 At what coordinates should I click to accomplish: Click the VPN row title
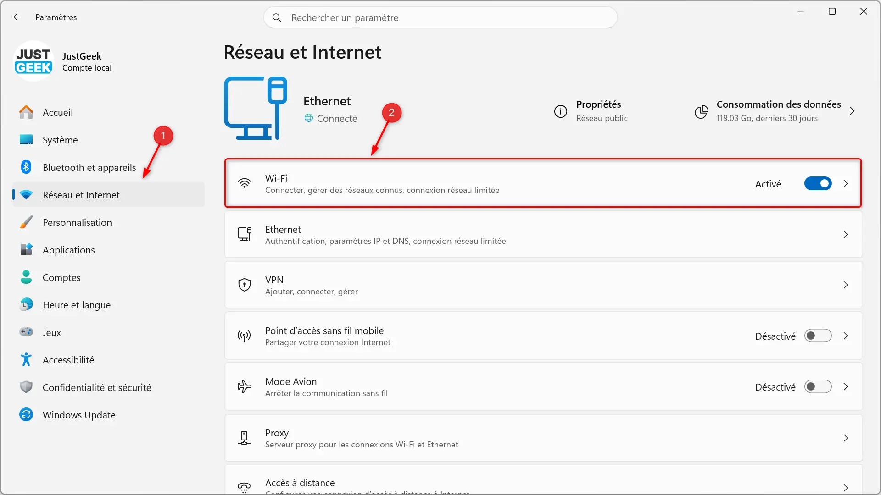tap(274, 280)
